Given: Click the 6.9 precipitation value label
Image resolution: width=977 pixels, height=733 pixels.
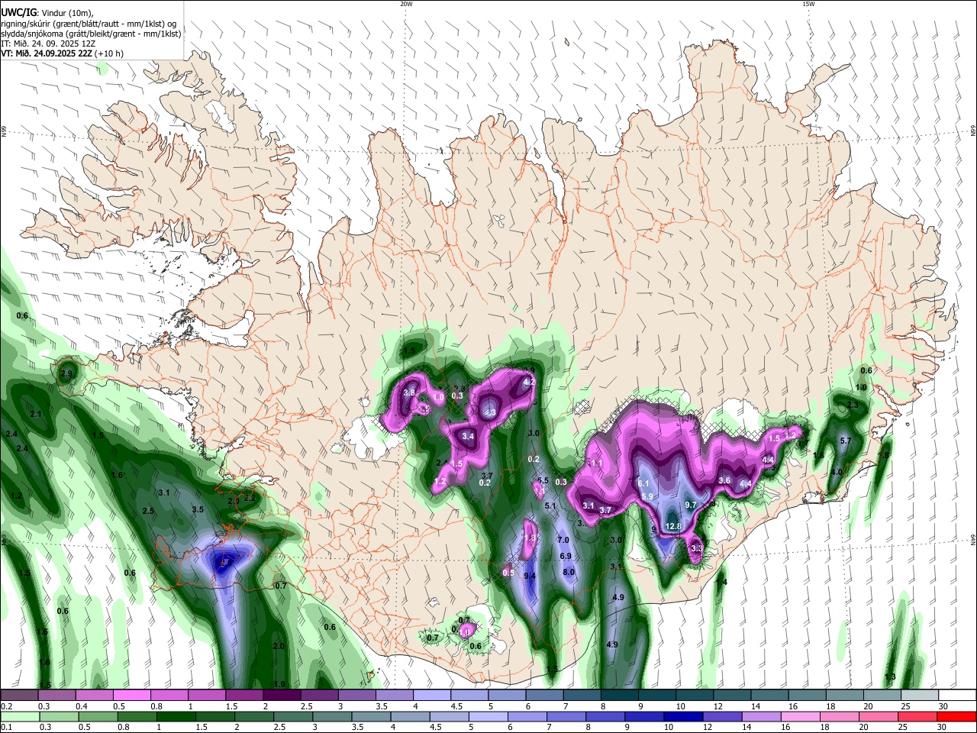Looking at the screenshot, I should point(566,556).
